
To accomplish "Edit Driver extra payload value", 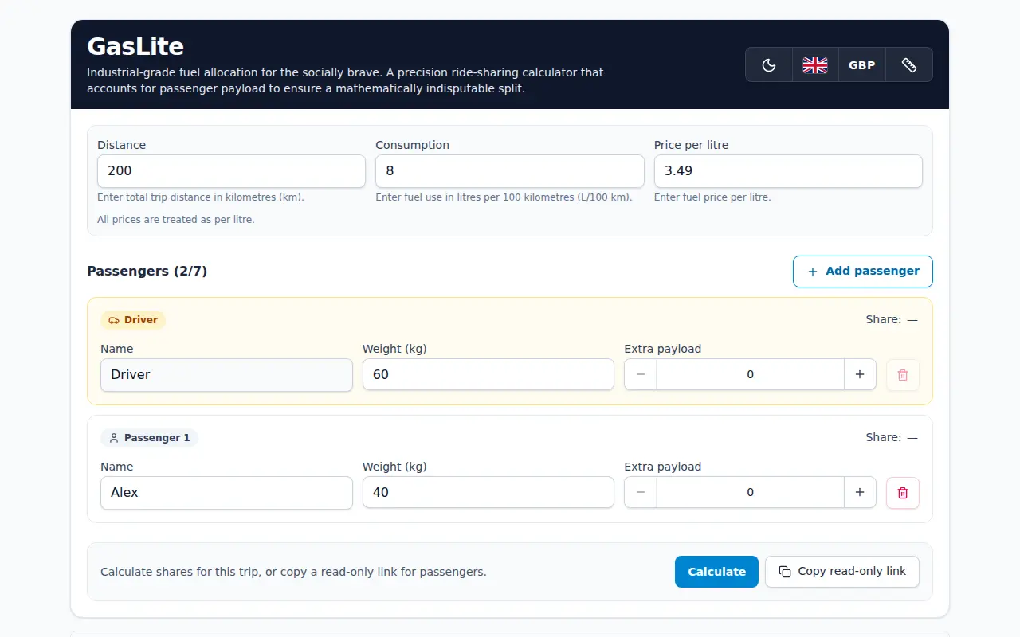I will click(750, 375).
